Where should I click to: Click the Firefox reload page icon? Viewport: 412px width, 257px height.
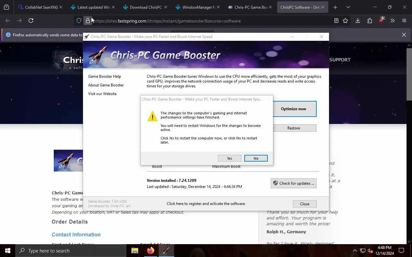(x=31, y=21)
